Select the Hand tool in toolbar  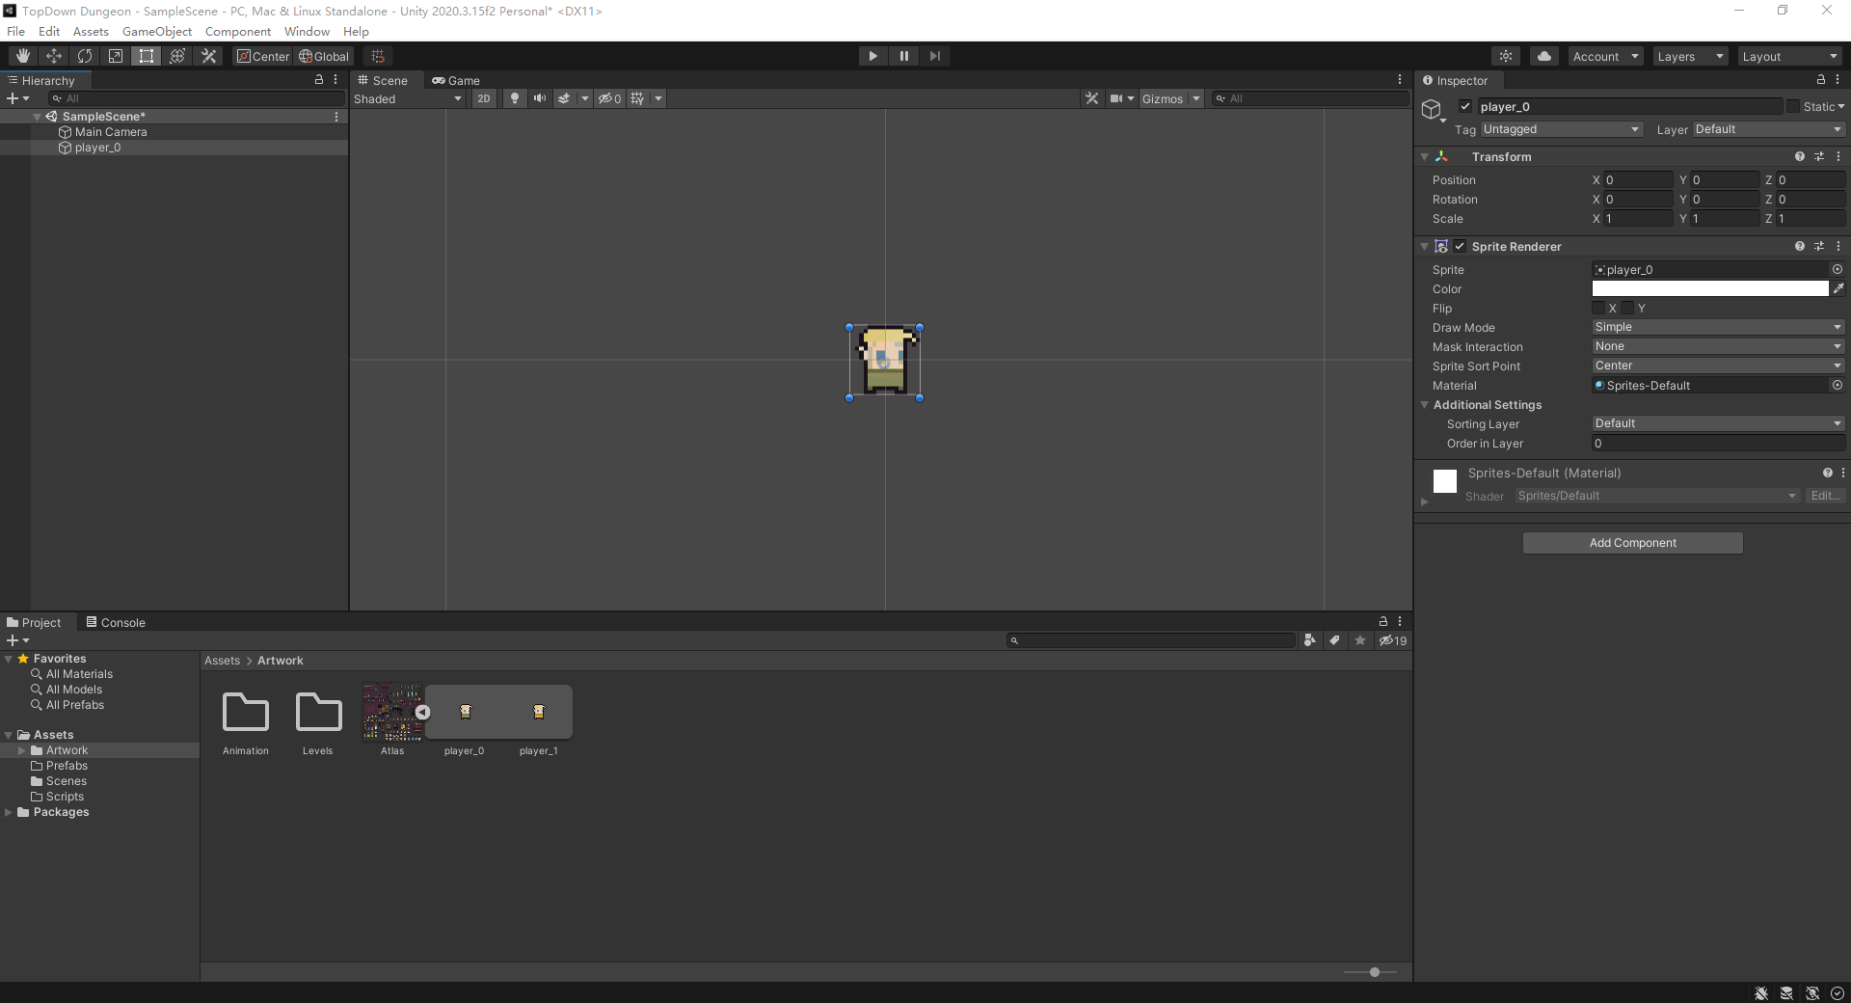click(x=23, y=56)
